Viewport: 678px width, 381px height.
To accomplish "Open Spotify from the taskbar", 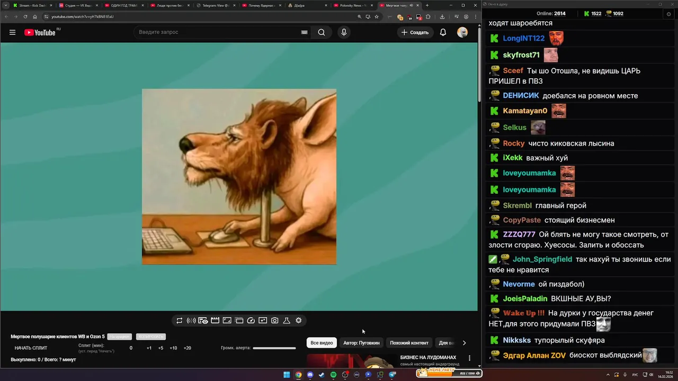I will pos(333,375).
